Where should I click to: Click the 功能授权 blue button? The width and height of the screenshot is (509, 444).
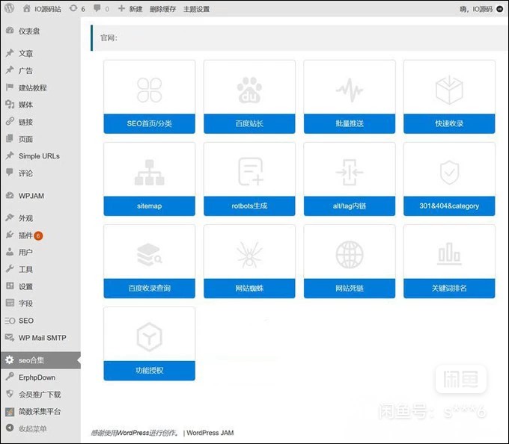149,371
